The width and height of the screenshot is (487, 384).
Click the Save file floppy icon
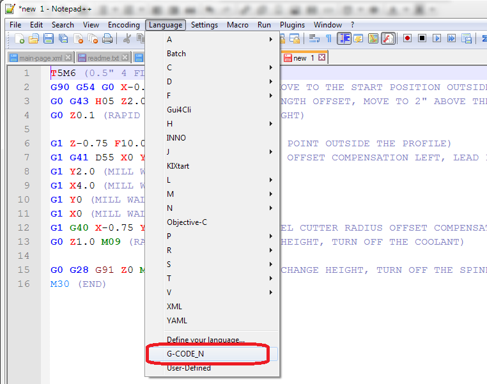49,39
